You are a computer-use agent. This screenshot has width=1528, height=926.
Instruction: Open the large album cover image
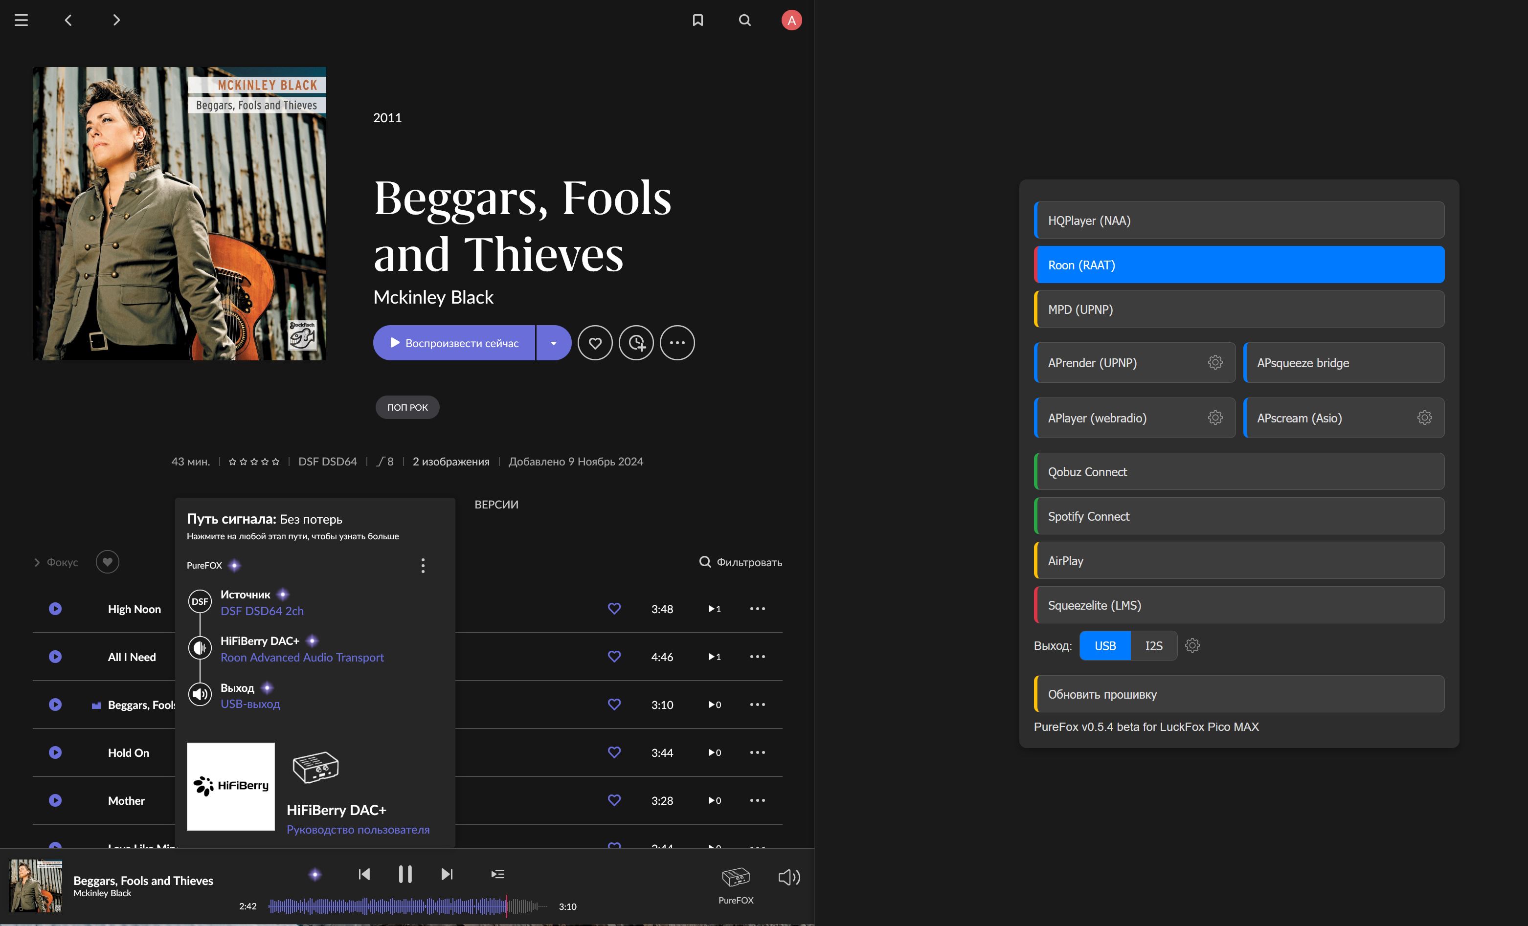[x=179, y=214]
